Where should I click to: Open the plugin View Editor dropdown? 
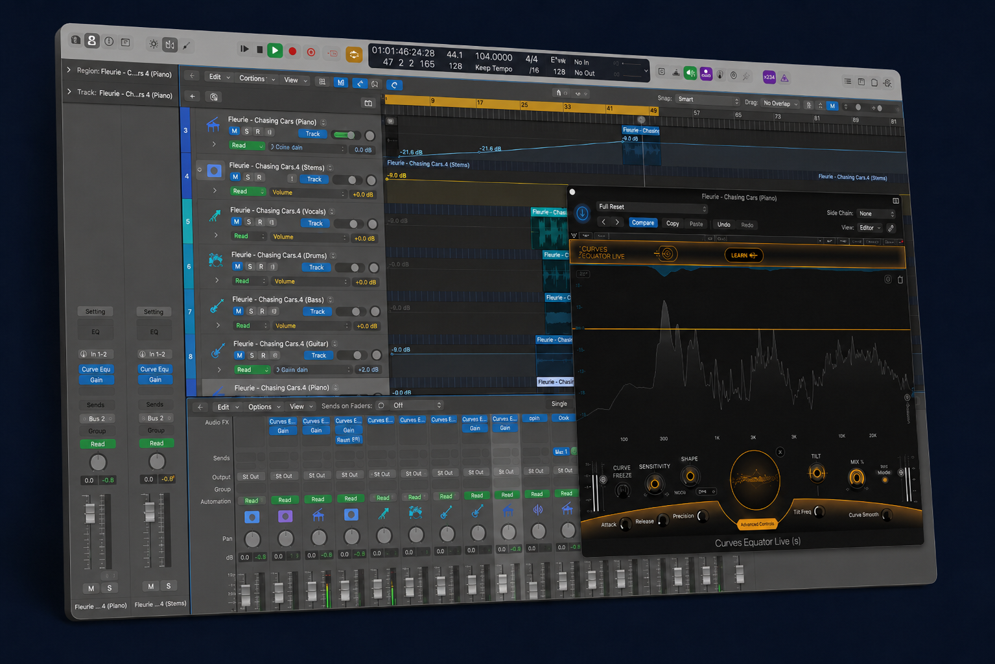pos(870,228)
